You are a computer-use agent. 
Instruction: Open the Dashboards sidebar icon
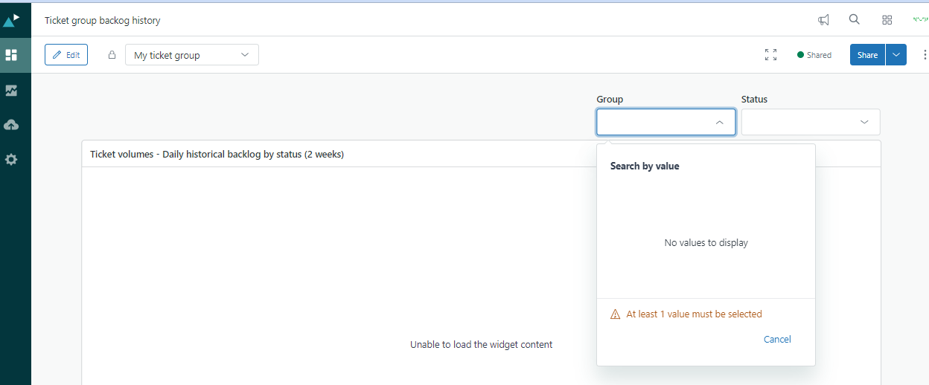point(11,55)
